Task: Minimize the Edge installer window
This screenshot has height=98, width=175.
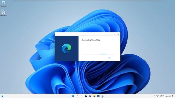Action: click(115, 34)
